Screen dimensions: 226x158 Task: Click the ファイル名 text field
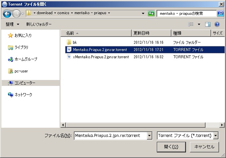click(x=111, y=136)
